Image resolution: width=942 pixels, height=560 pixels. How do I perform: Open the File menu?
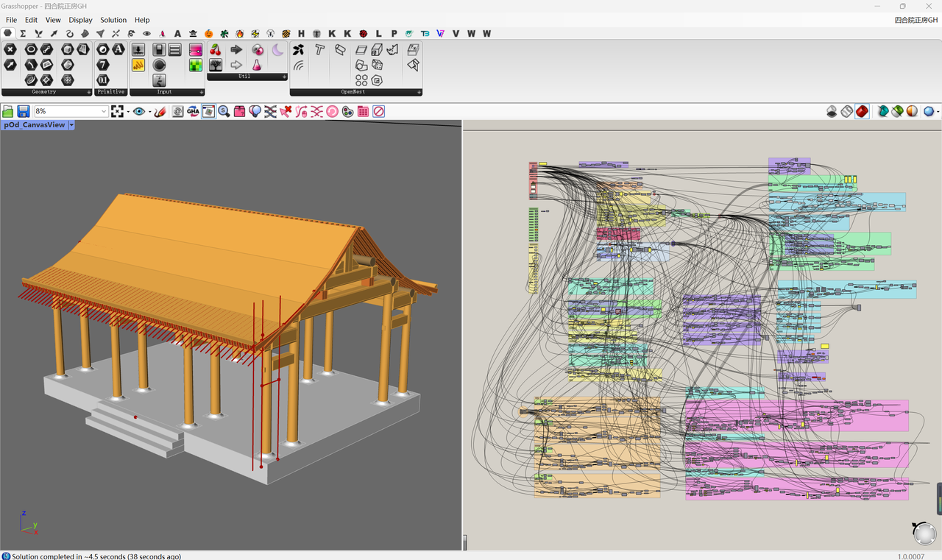point(11,20)
